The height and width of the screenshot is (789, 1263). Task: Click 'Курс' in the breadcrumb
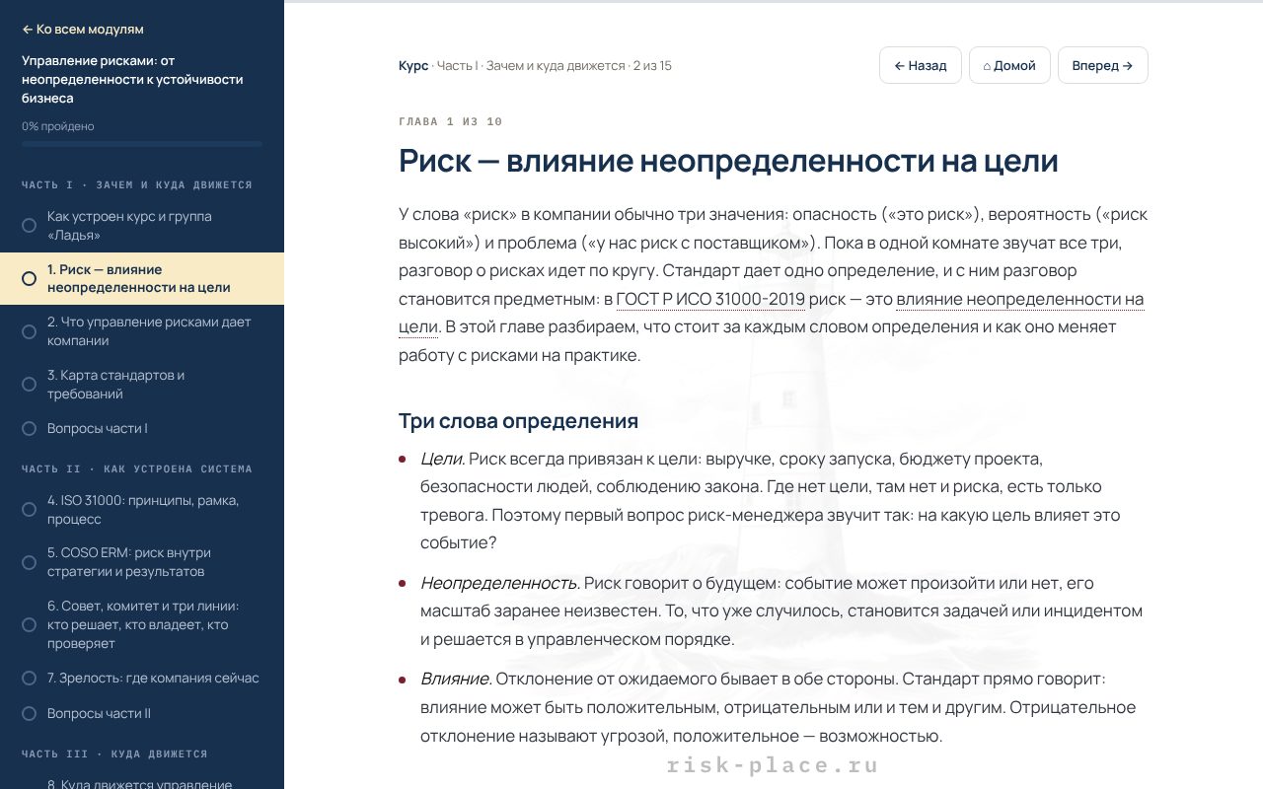413,66
